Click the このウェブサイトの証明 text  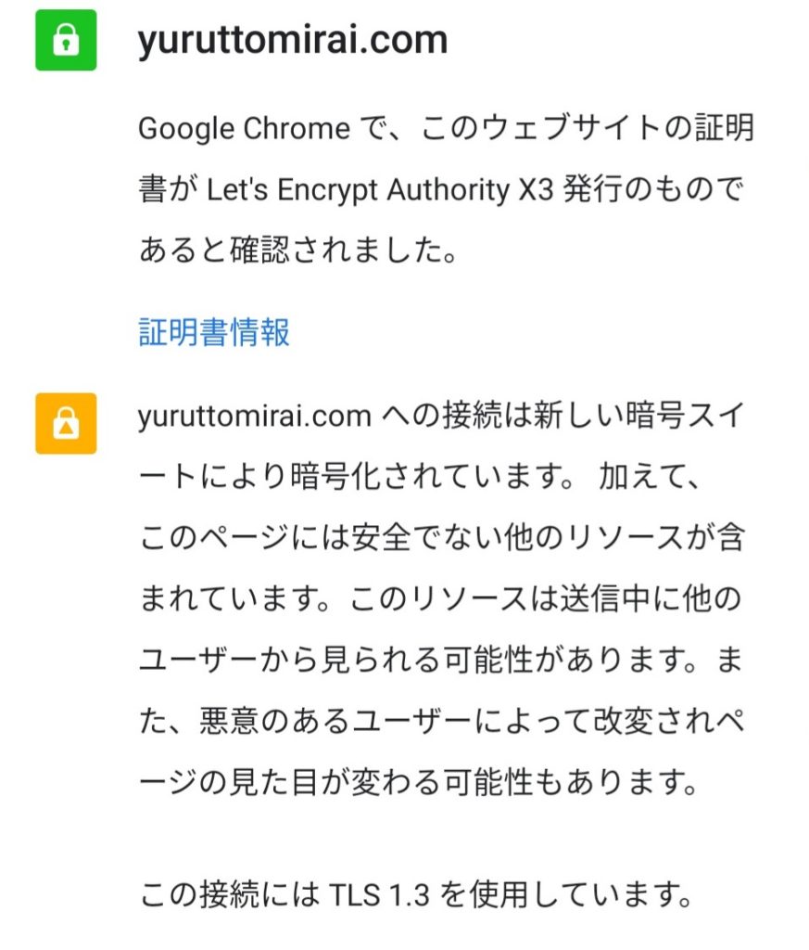(x=588, y=128)
